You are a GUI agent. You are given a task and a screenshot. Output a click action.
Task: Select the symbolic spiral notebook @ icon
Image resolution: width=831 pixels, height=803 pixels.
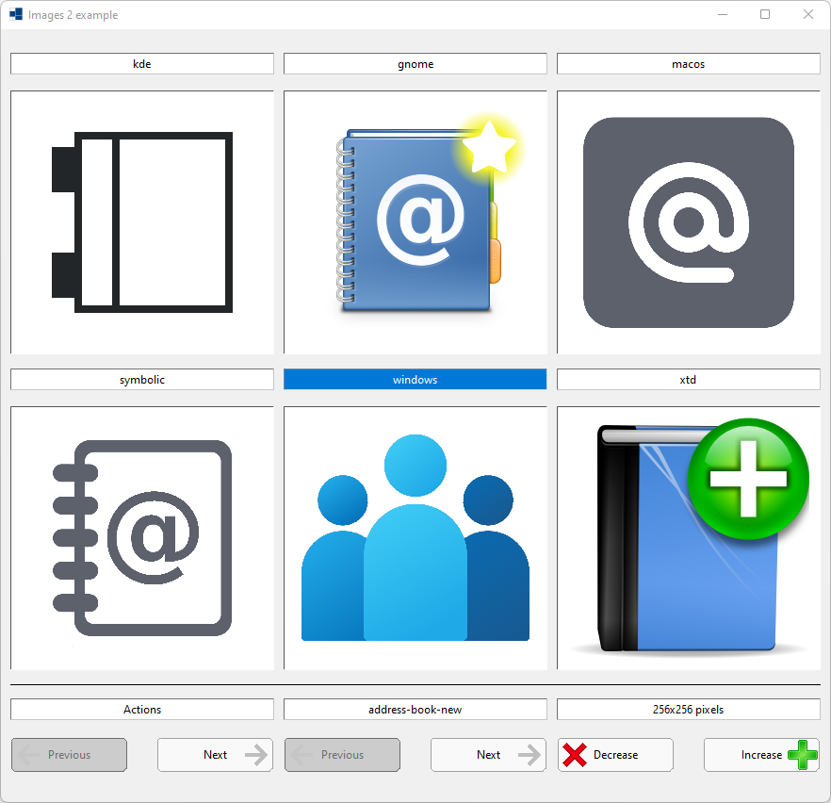pos(141,538)
